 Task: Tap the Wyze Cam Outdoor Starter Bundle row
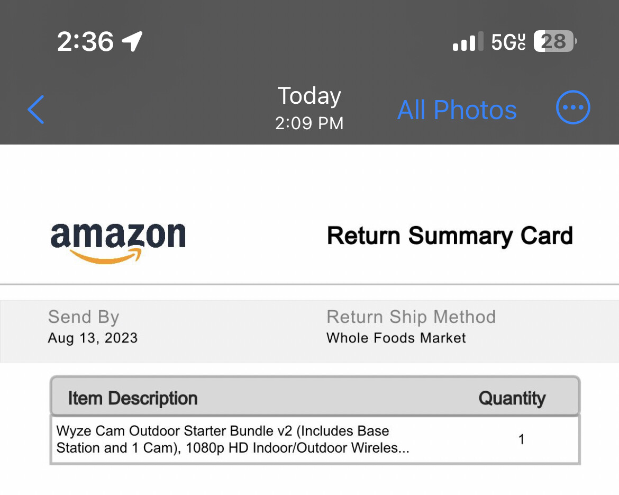(233, 439)
